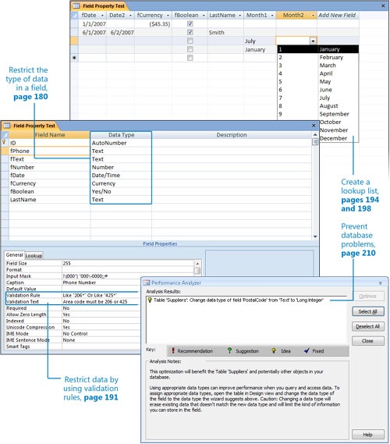Open the Month2 combo box dropdown arrow

tap(313, 41)
